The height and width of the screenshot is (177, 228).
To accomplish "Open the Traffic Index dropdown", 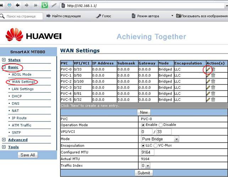I will coord(146,166).
